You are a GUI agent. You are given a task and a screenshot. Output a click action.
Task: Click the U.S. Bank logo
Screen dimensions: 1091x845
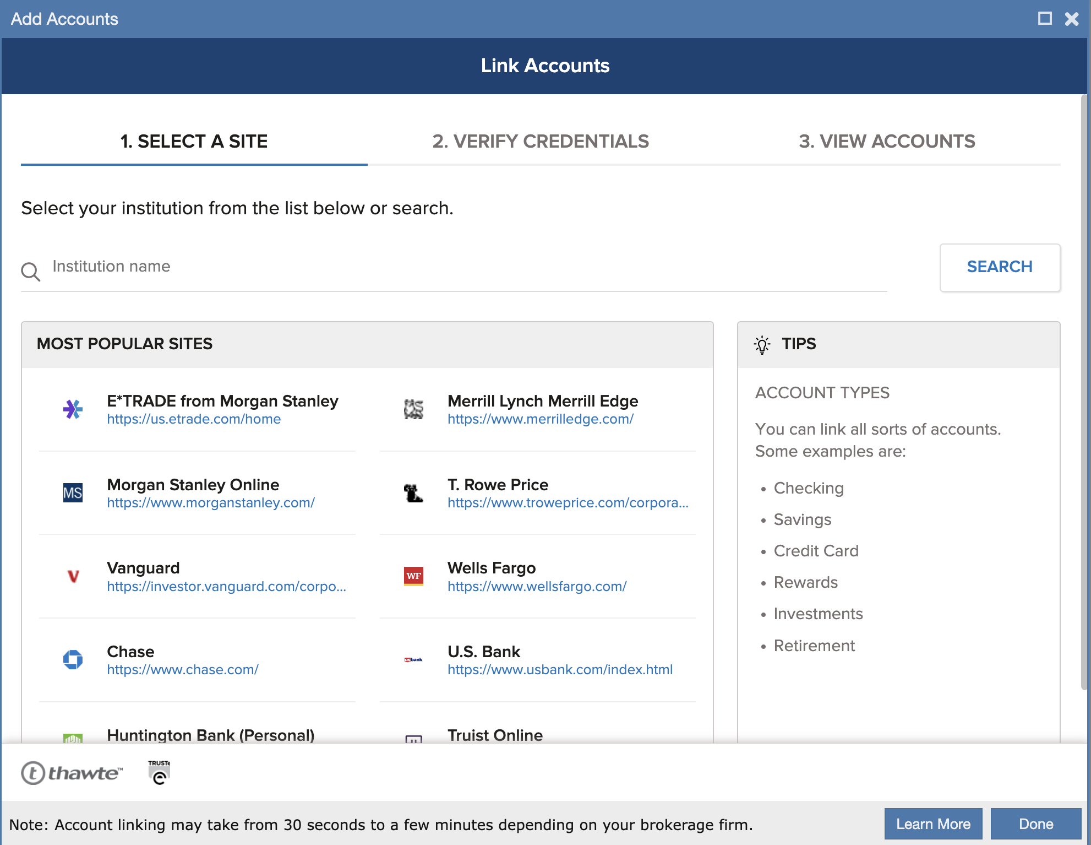click(x=413, y=660)
